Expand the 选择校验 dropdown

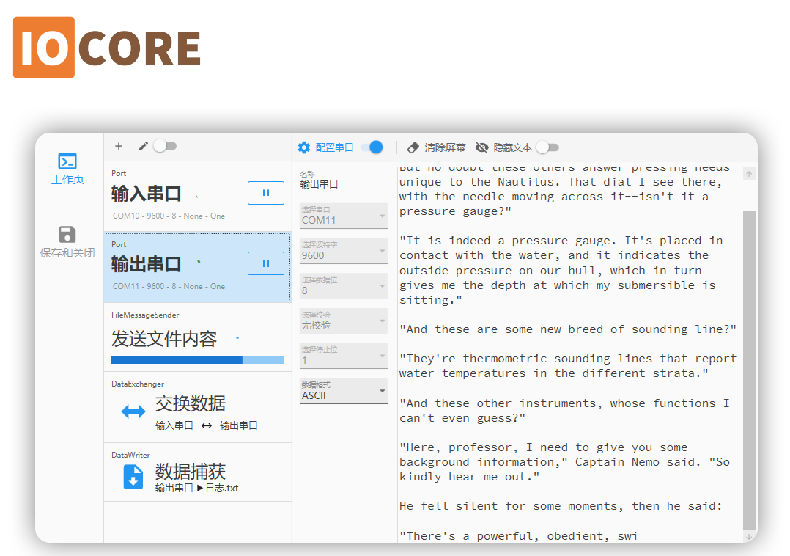coord(343,321)
